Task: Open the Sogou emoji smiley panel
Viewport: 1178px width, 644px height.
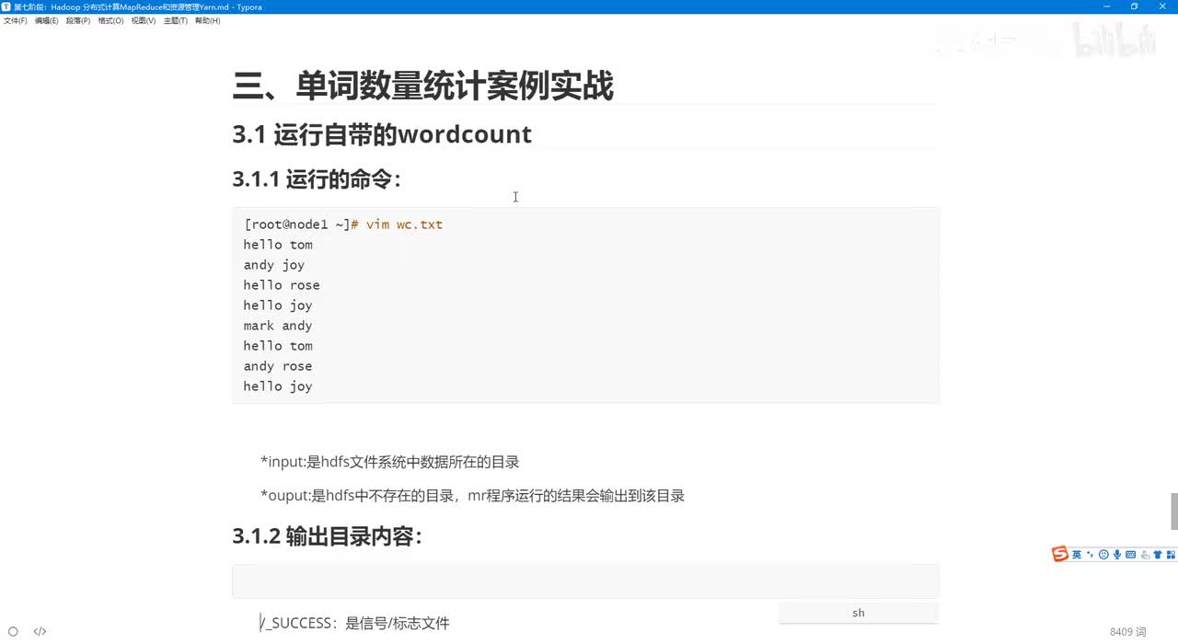Action: coord(1103,555)
